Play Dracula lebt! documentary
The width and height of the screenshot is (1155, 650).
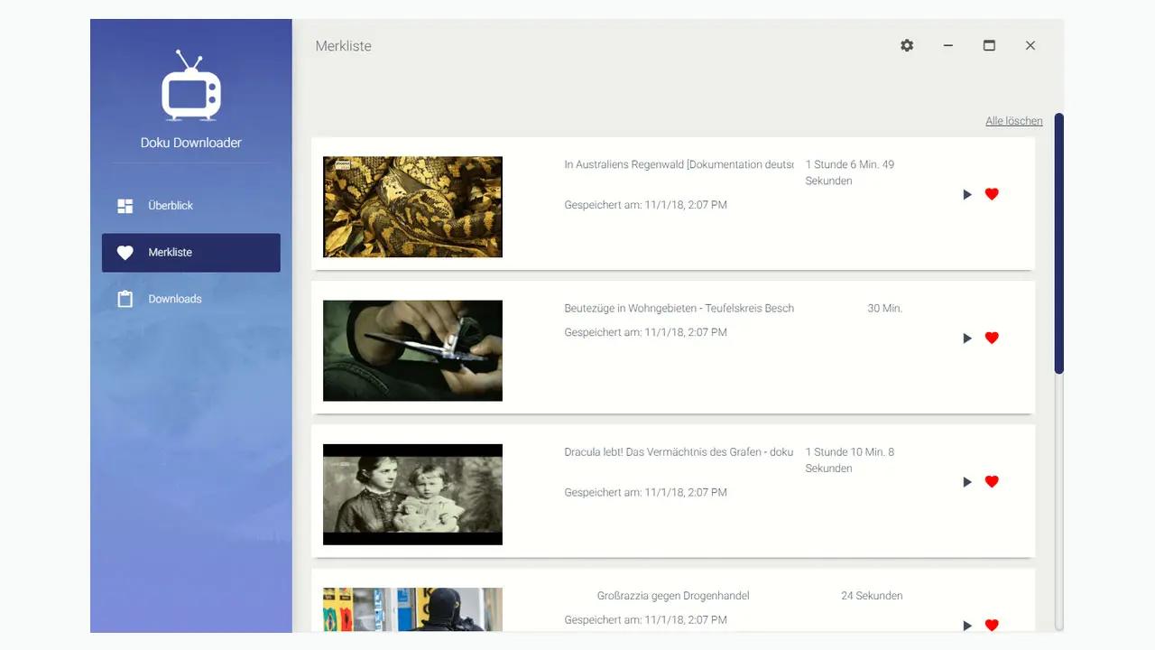click(x=967, y=482)
